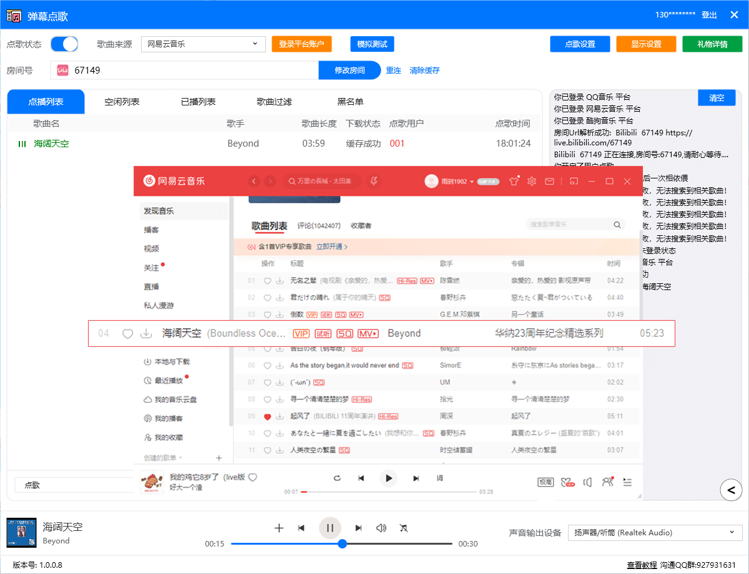Toggle the 点歌状态 switch

[64, 44]
